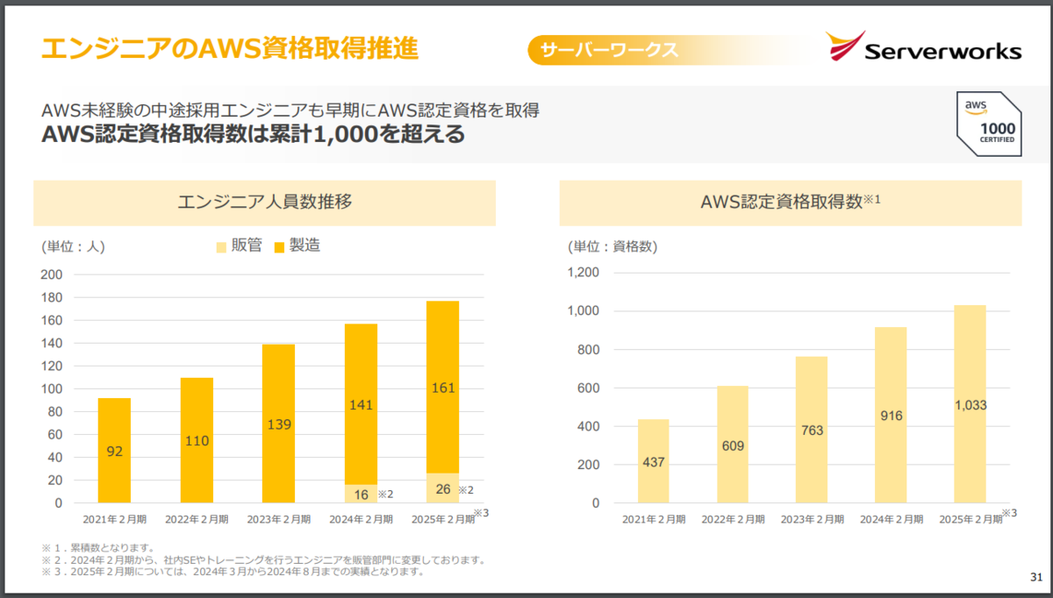1053x598 pixels.
Task: Click the AWS認定資格取得数 chart header
Action: click(x=791, y=203)
